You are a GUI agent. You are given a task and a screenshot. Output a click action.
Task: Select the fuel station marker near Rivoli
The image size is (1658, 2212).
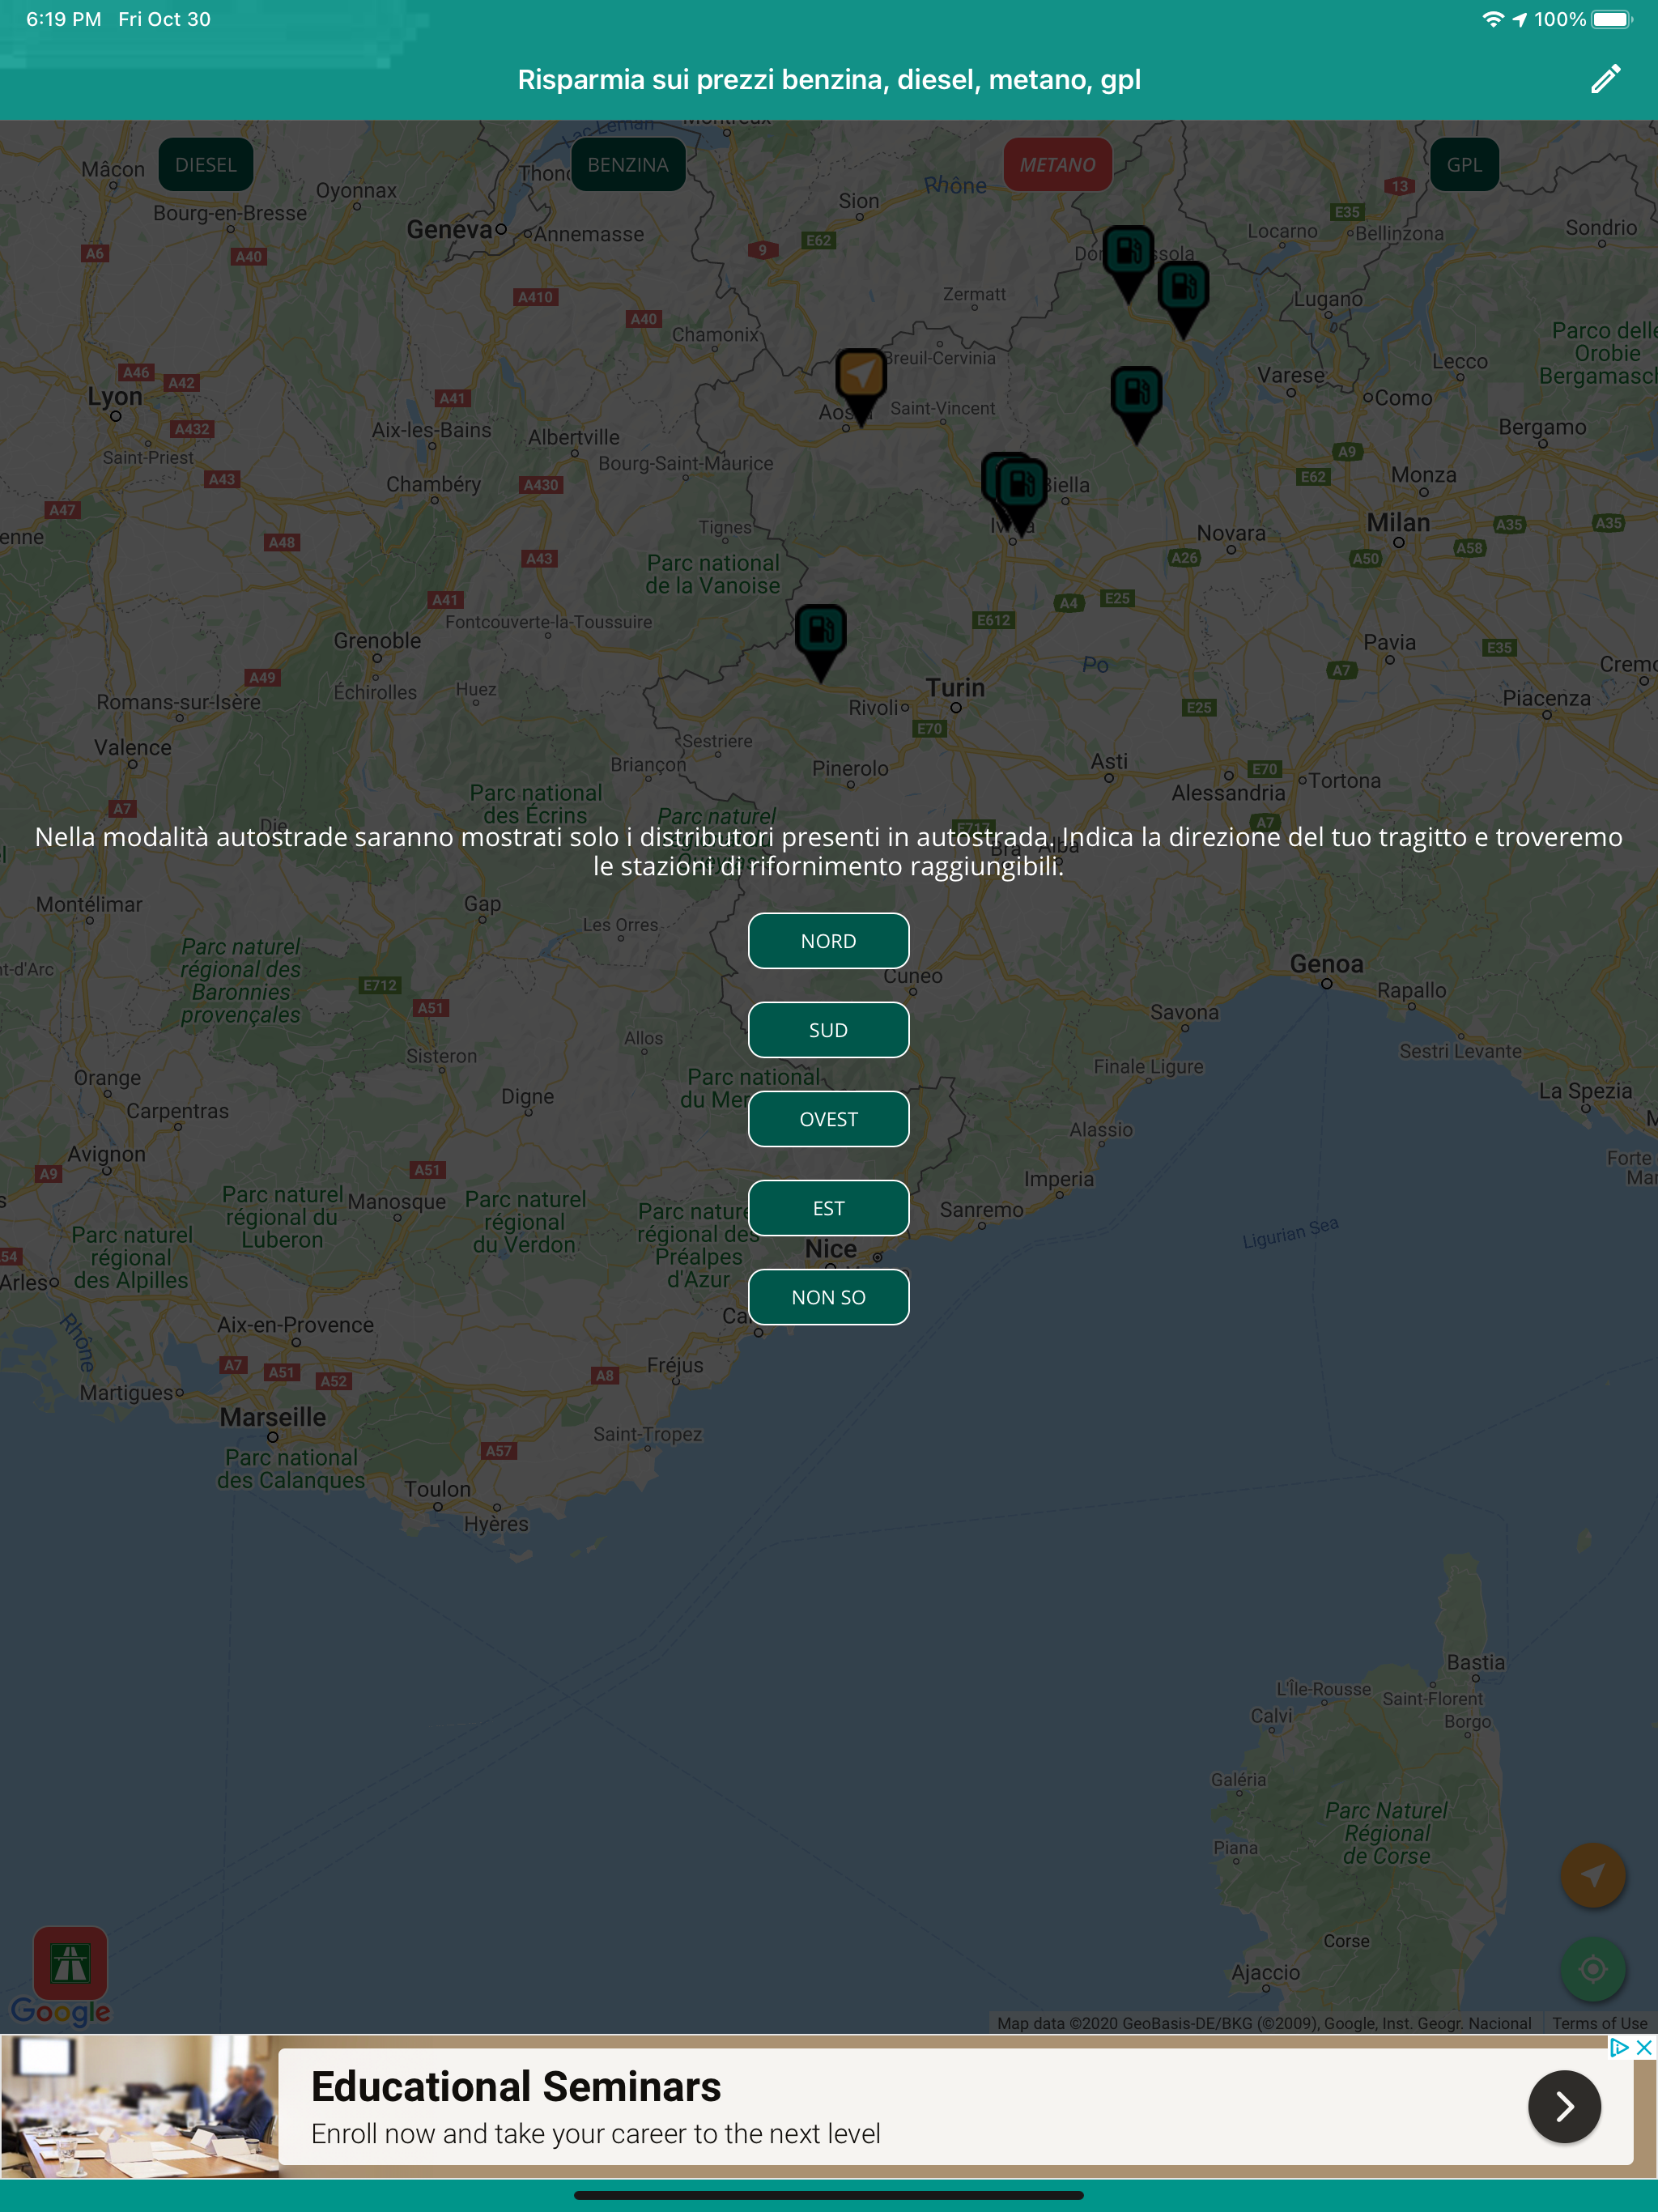point(822,630)
